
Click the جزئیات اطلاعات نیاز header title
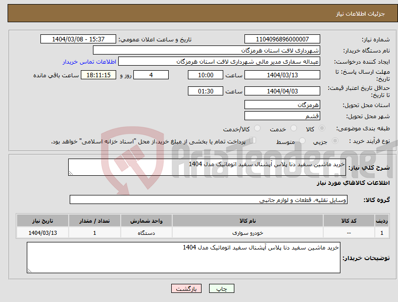pyautogui.click(x=361, y=14)
